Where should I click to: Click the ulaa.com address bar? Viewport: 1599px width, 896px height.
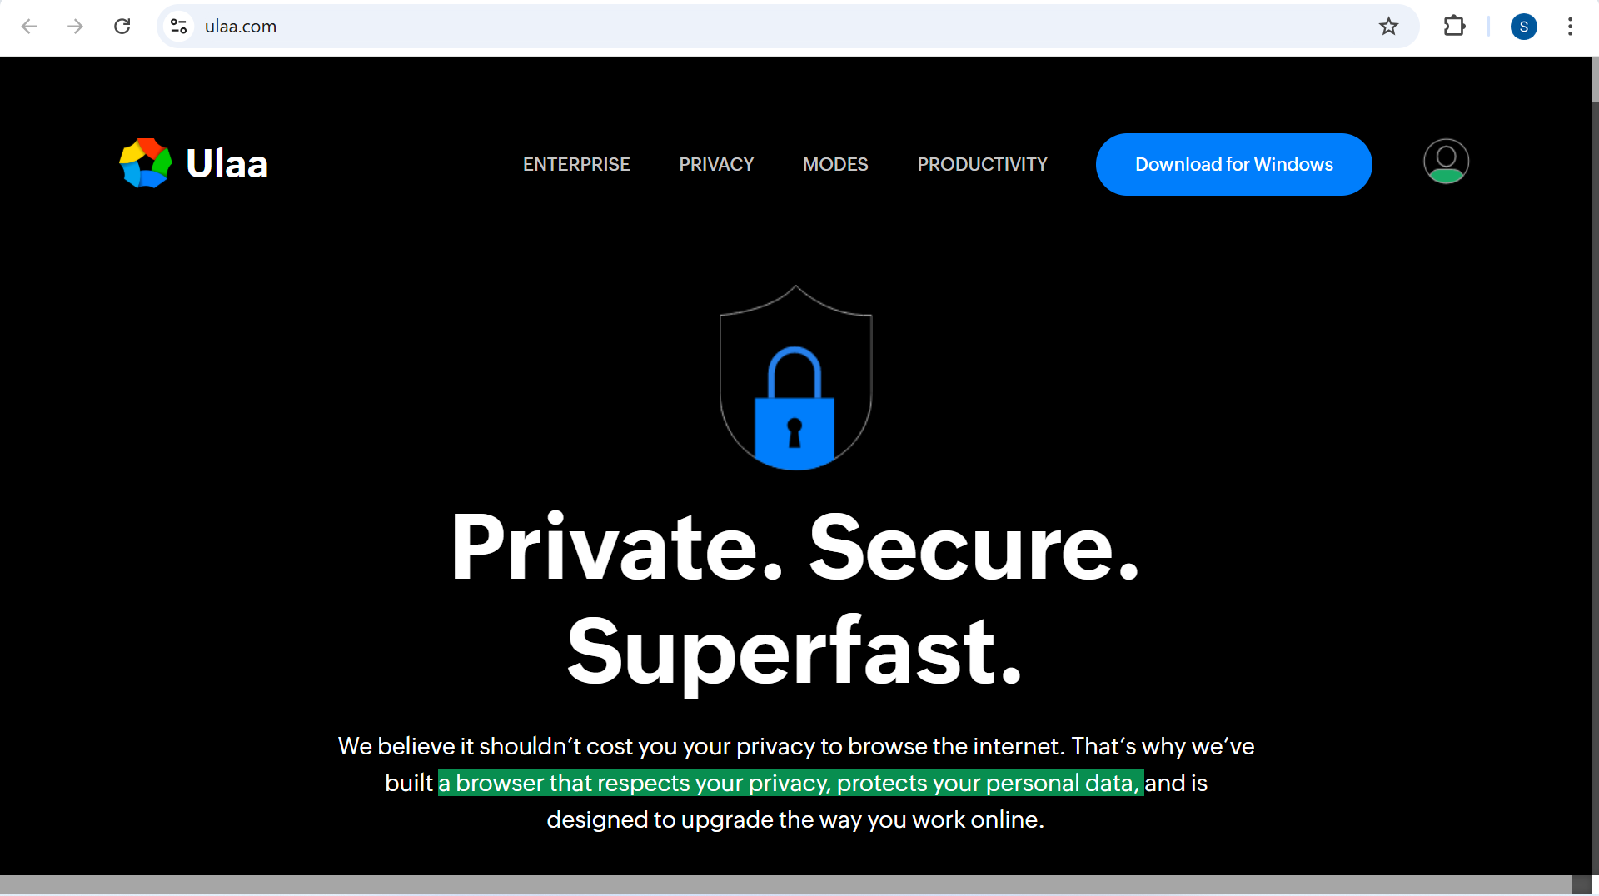pos(750,27)
